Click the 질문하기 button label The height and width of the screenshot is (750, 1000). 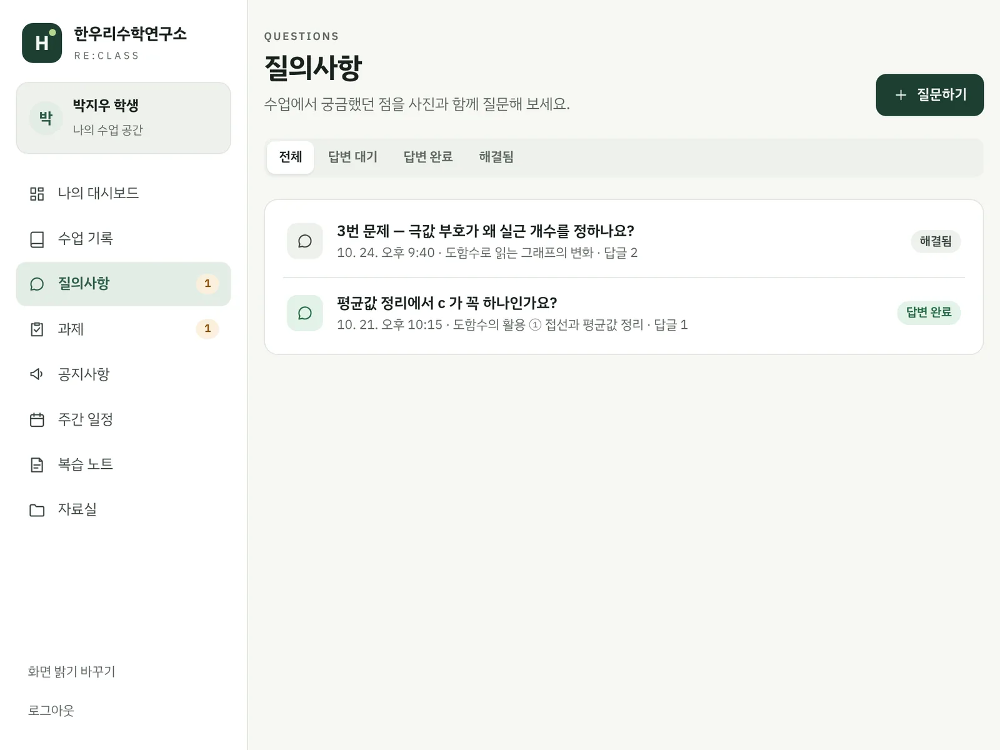[x=942, y=95]
